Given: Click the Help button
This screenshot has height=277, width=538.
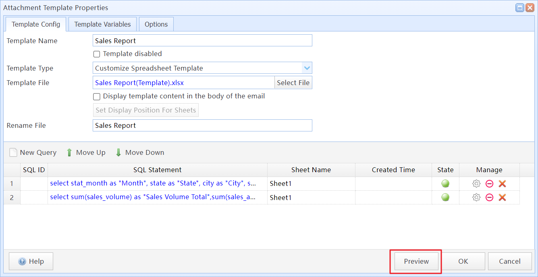Looking at the screenshot, I should click(31, 261).
